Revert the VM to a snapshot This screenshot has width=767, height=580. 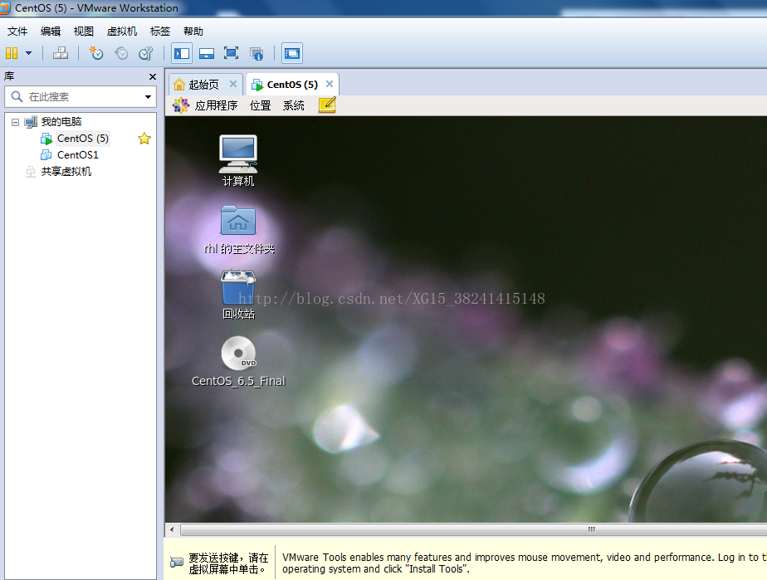[121, 53]
